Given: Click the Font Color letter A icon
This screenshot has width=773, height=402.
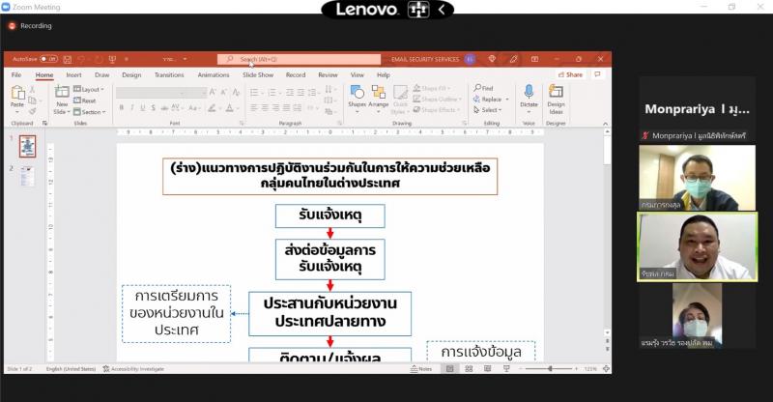Looking at the screenshot, I should pos(229,107).
